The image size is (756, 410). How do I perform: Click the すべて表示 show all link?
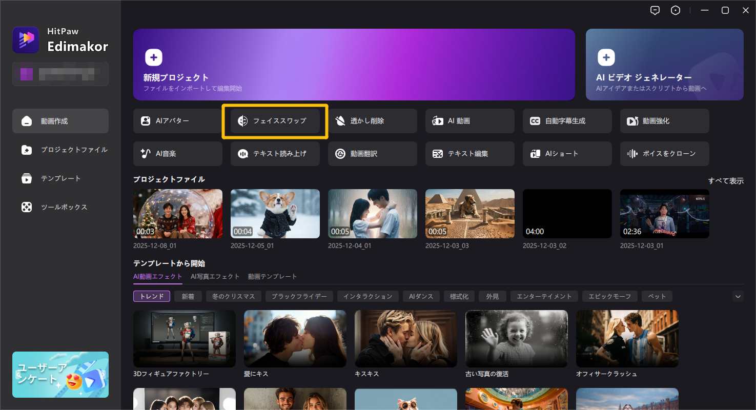[x=725, y=181]
